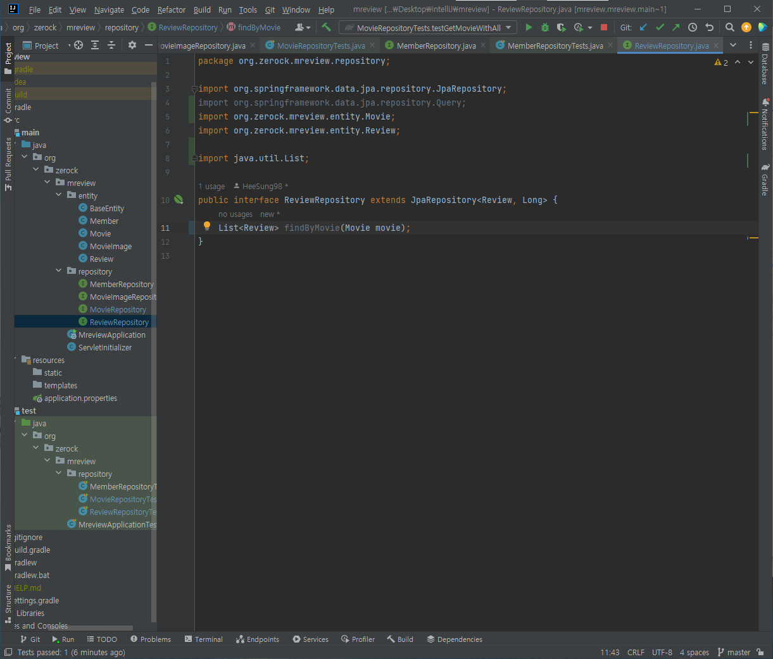Update project with blue Git arrow icon
The image size is (773, 659).
coord(643,27)
